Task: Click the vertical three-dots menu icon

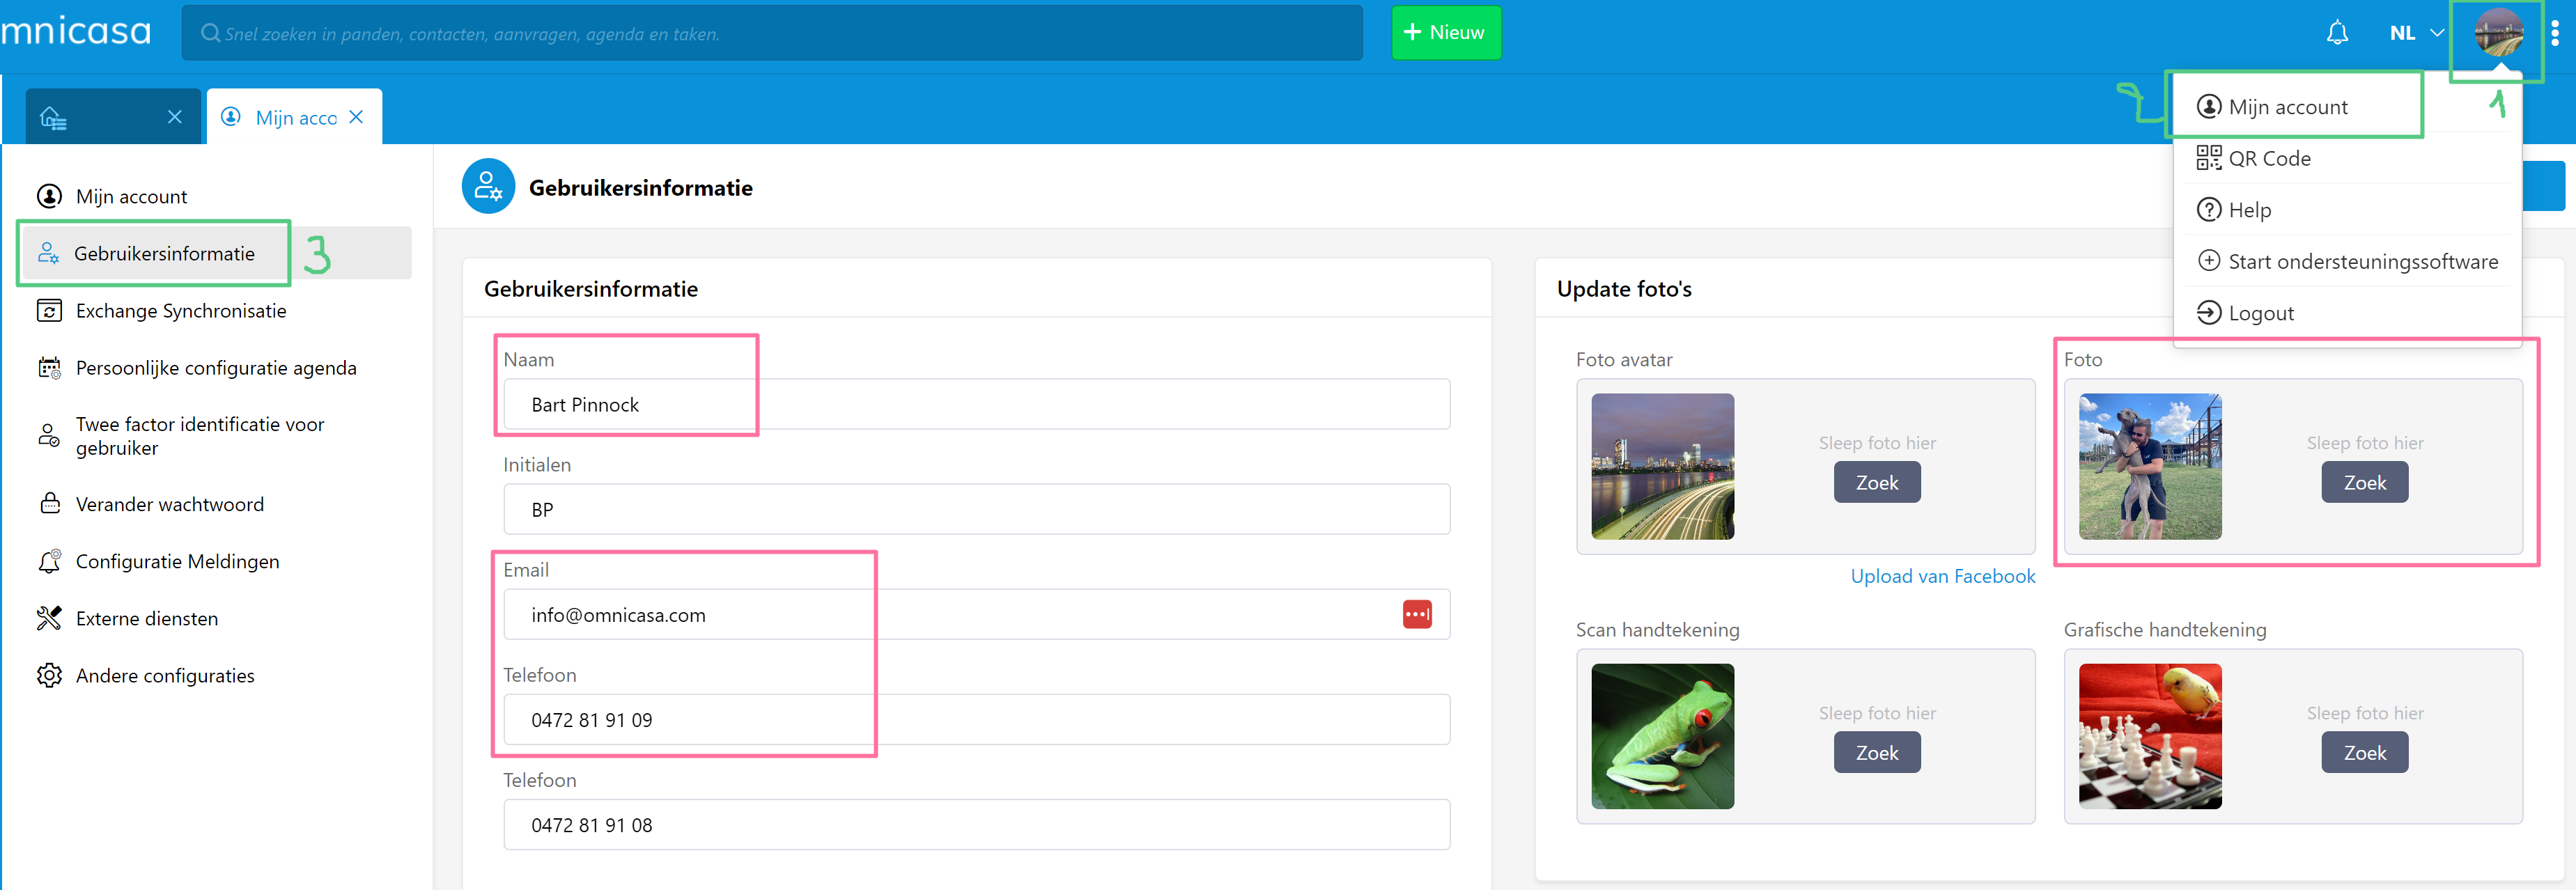Action: [2554, 33]
